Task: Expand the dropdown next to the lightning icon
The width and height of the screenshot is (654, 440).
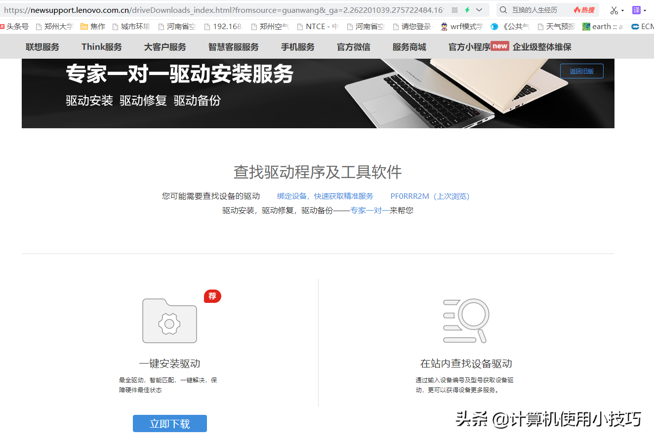Action: [x=479, y=10]
